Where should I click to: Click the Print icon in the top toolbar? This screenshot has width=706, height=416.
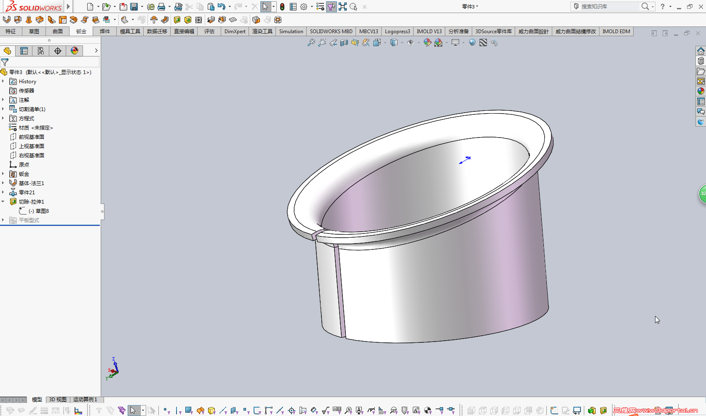(161, 7)
